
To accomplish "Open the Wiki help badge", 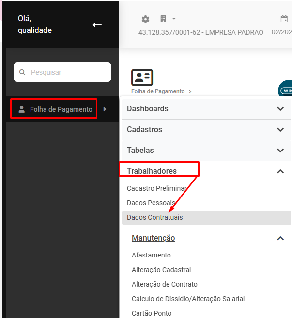I will click(x=286, y=89).
